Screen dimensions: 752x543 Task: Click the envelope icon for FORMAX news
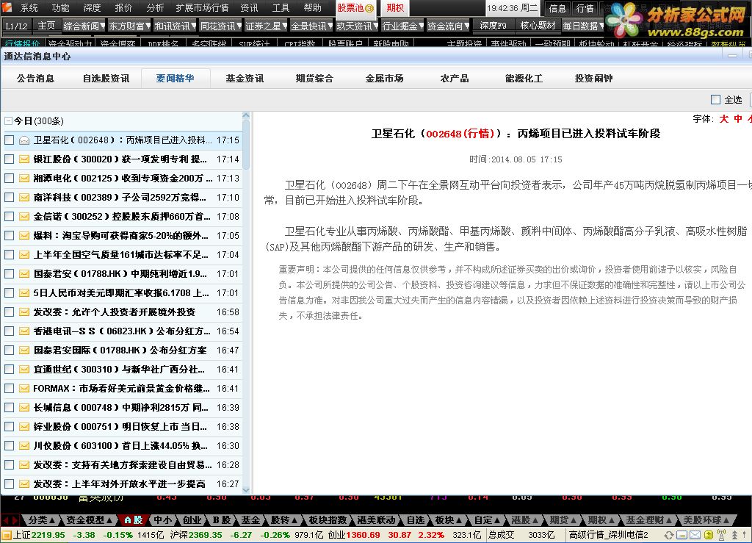point(24,389)
